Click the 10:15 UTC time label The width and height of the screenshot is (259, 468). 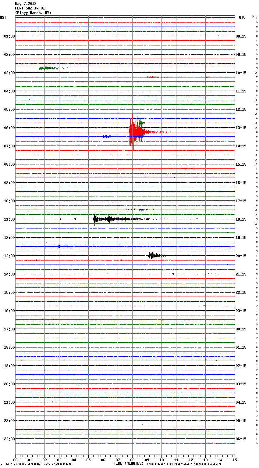241,73
